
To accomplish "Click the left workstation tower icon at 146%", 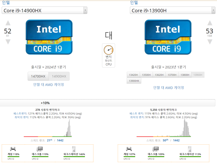I will coord(74,149).
